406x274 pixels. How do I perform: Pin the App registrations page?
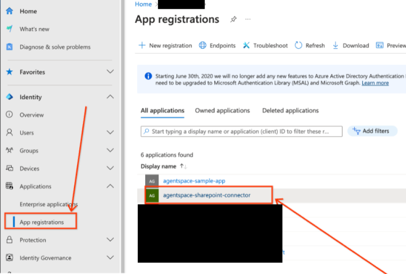pos(233,19)
